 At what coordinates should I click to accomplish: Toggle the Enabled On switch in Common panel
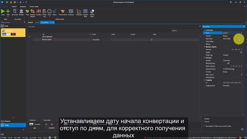click(31, 124)
